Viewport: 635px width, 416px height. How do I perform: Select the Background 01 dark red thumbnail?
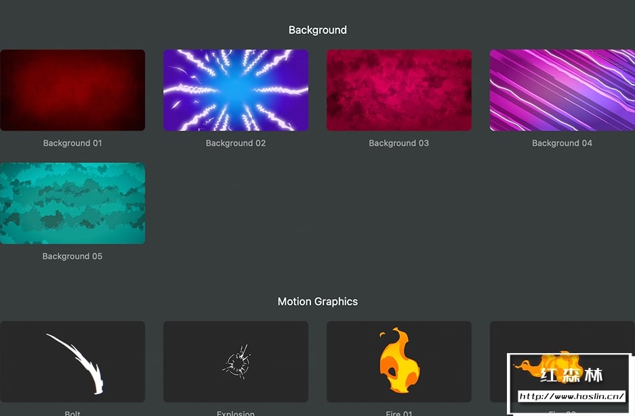pyautogui.click(x=73, y=90)
